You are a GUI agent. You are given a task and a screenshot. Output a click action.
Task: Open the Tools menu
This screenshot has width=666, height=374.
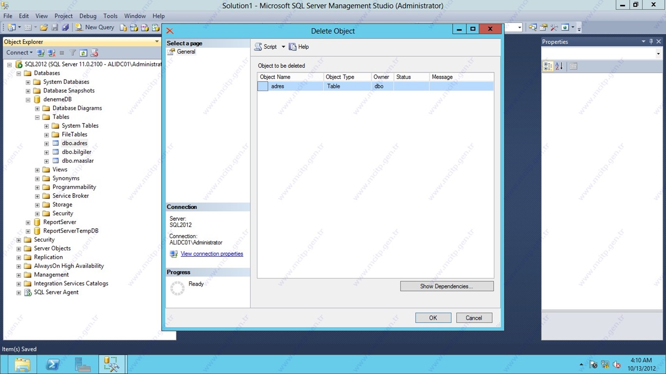coord(110,16)
